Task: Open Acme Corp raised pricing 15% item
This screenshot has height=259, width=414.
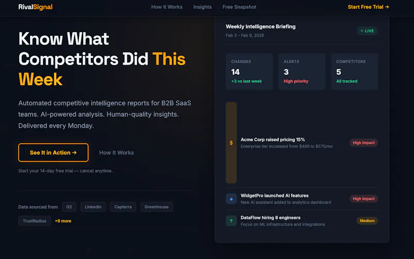Action: point(302,143)
